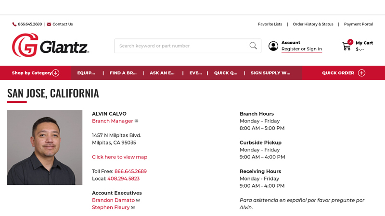Click the email icon beside Branch Manager
Viewport: 385px width, 216px height.
tap(137, 121)
